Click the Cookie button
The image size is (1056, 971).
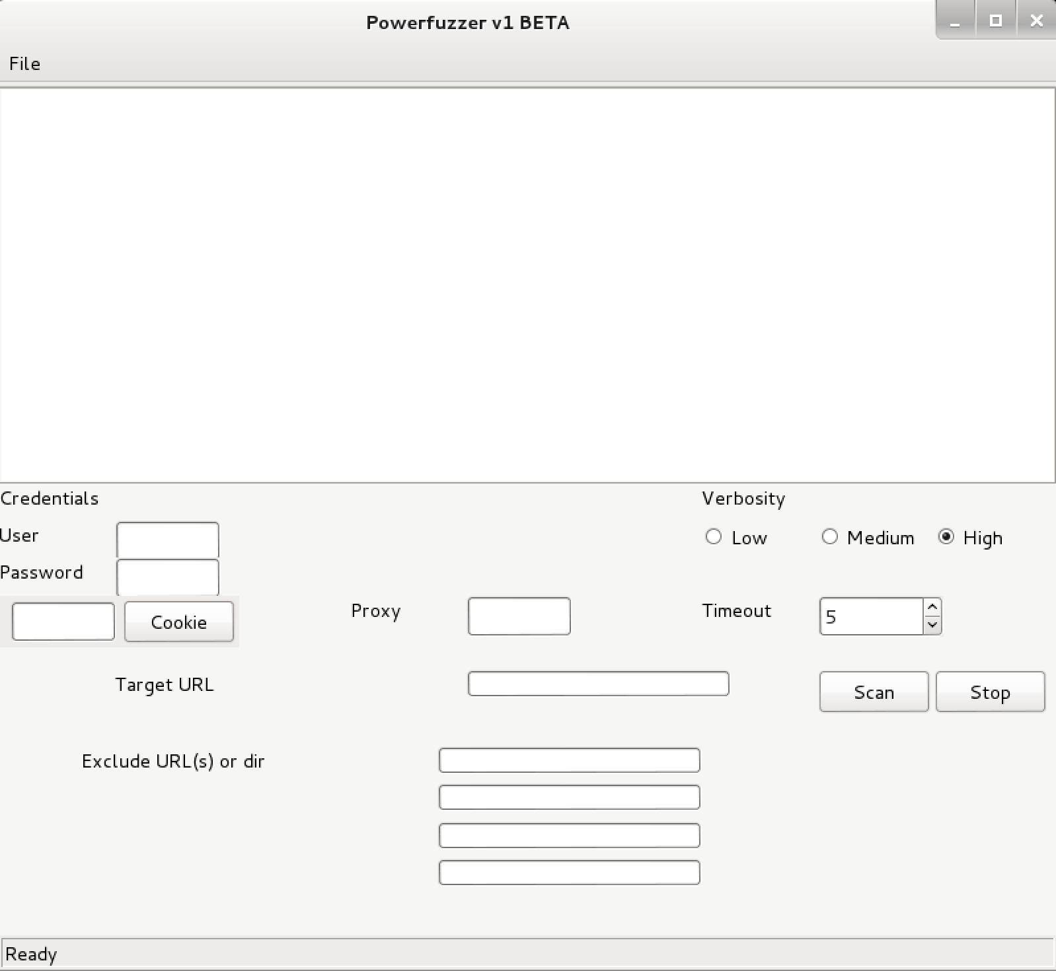coord(178,622)
